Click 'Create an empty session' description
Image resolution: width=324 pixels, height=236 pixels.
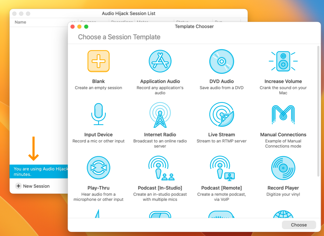98,88
